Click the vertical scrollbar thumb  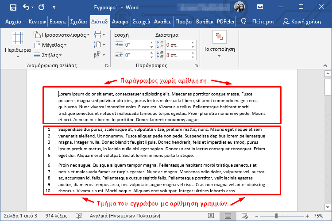point(328,87)
